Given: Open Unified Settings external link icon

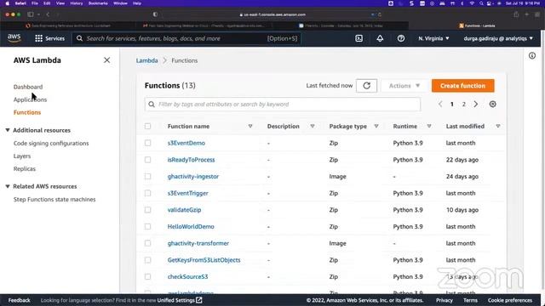Looking at the screenshot, I should pyautogui.click(x=198, y=300).
